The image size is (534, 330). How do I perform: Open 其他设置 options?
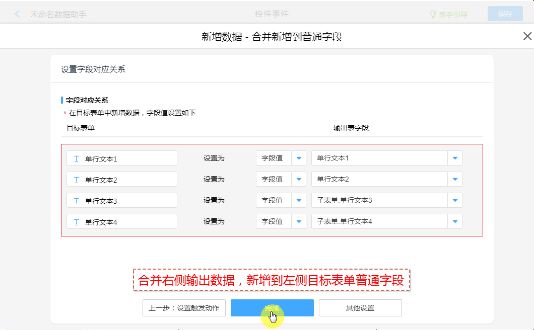tap(360, 308)
